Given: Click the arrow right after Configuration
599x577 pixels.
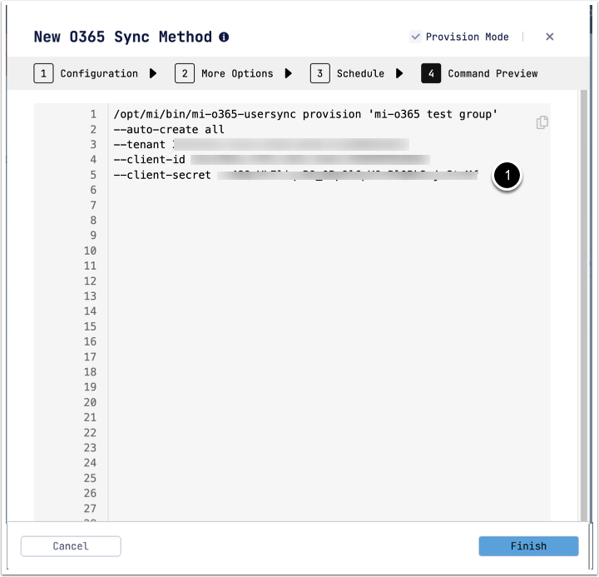Looking at the screenshot, I should [x=153, y=73].
